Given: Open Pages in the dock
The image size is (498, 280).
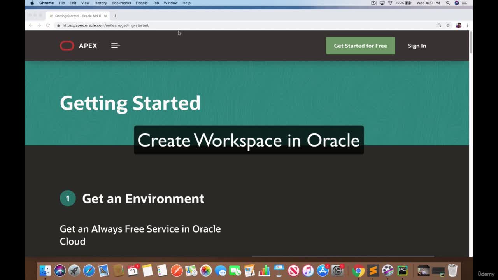Looking at the screenshot, I should [249, 270].
